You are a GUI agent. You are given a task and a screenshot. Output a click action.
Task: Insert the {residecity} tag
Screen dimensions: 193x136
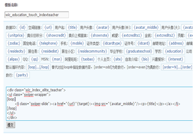(16, 51)
